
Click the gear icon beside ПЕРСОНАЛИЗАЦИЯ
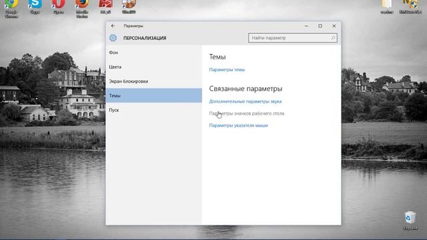pos(113,38)
